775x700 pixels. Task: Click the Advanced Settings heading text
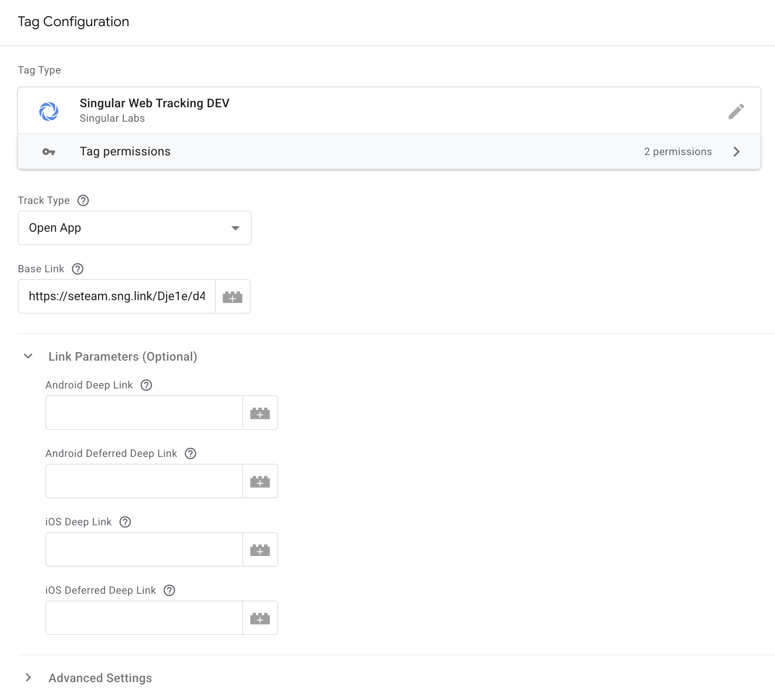(100, 678)
